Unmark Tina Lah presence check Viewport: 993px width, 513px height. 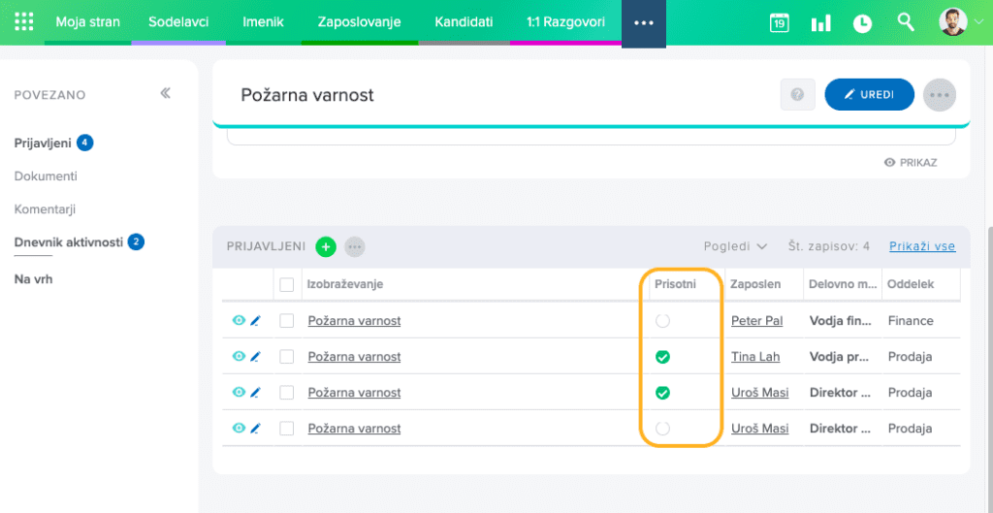tap(662, 357)
